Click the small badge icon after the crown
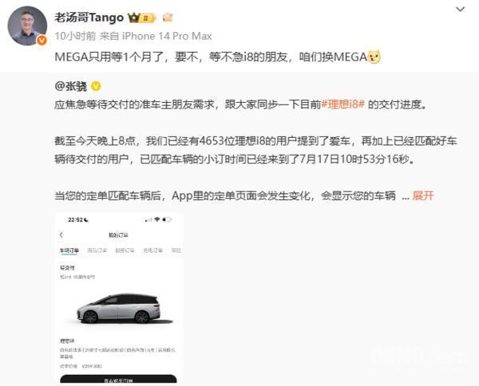Viewport: 479px width, 386px height. pyautogui.click(x=168, y=18)
